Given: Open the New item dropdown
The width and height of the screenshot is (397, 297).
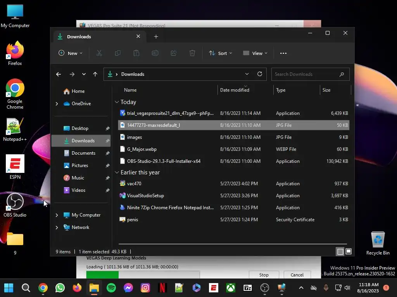Looking at the screenshot, I should click(71, 53).
